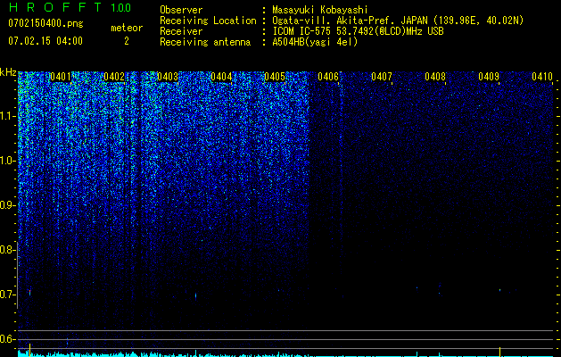Click the meteor count value 2

pyautogui.click(x=127, y=41)
